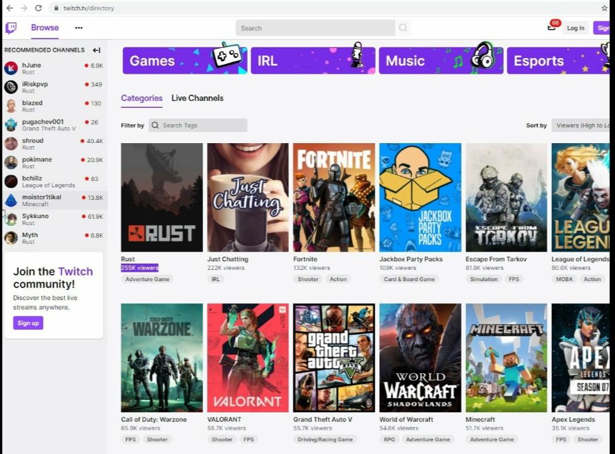Image resolution: width=615 pixels, height=454 pixels.
Task: Reload the page with refresh icon
Action: [38, 8]
